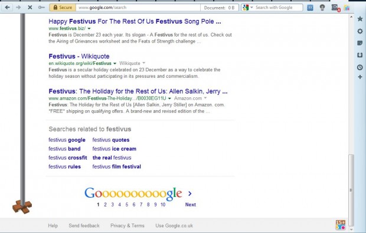Search related term festivus google
Screen dimensions: 366x233
(67, 140)
